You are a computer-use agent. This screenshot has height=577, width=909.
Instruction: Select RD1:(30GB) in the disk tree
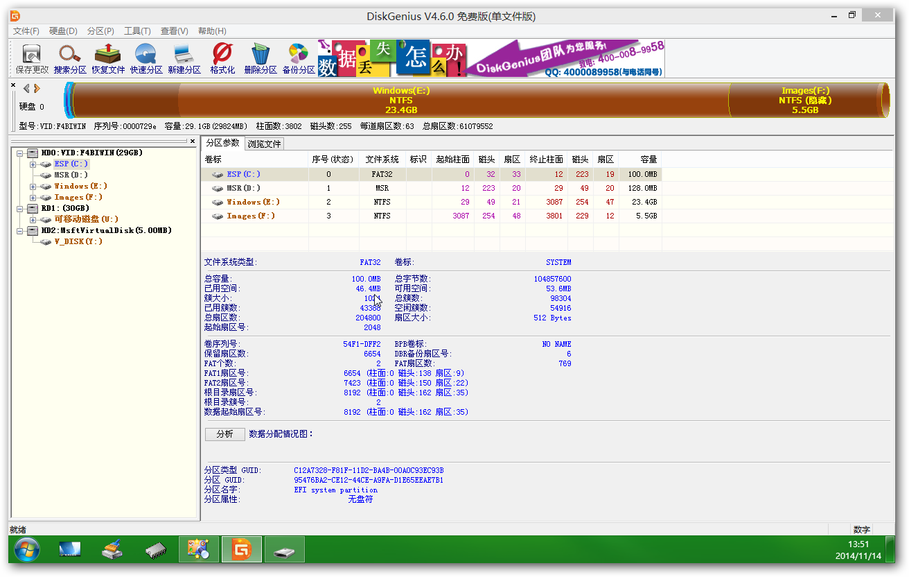(x=65, y=208)
